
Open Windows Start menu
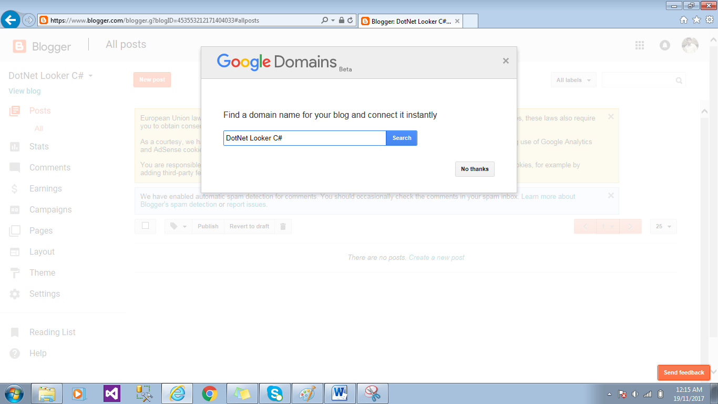tap(13, 393)
